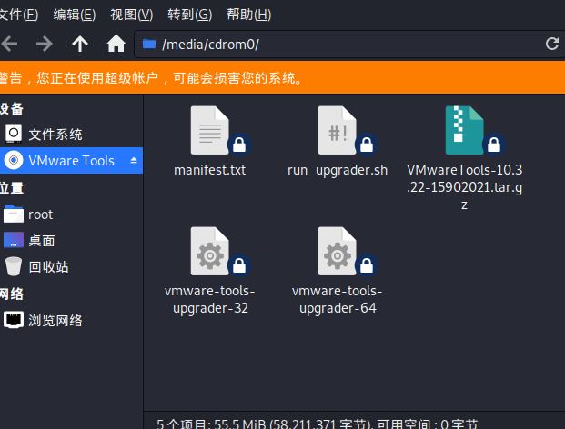Select the run_upgrader.sh script icon
This screenshot has width=565, height=429.
(x=338, y=130)
